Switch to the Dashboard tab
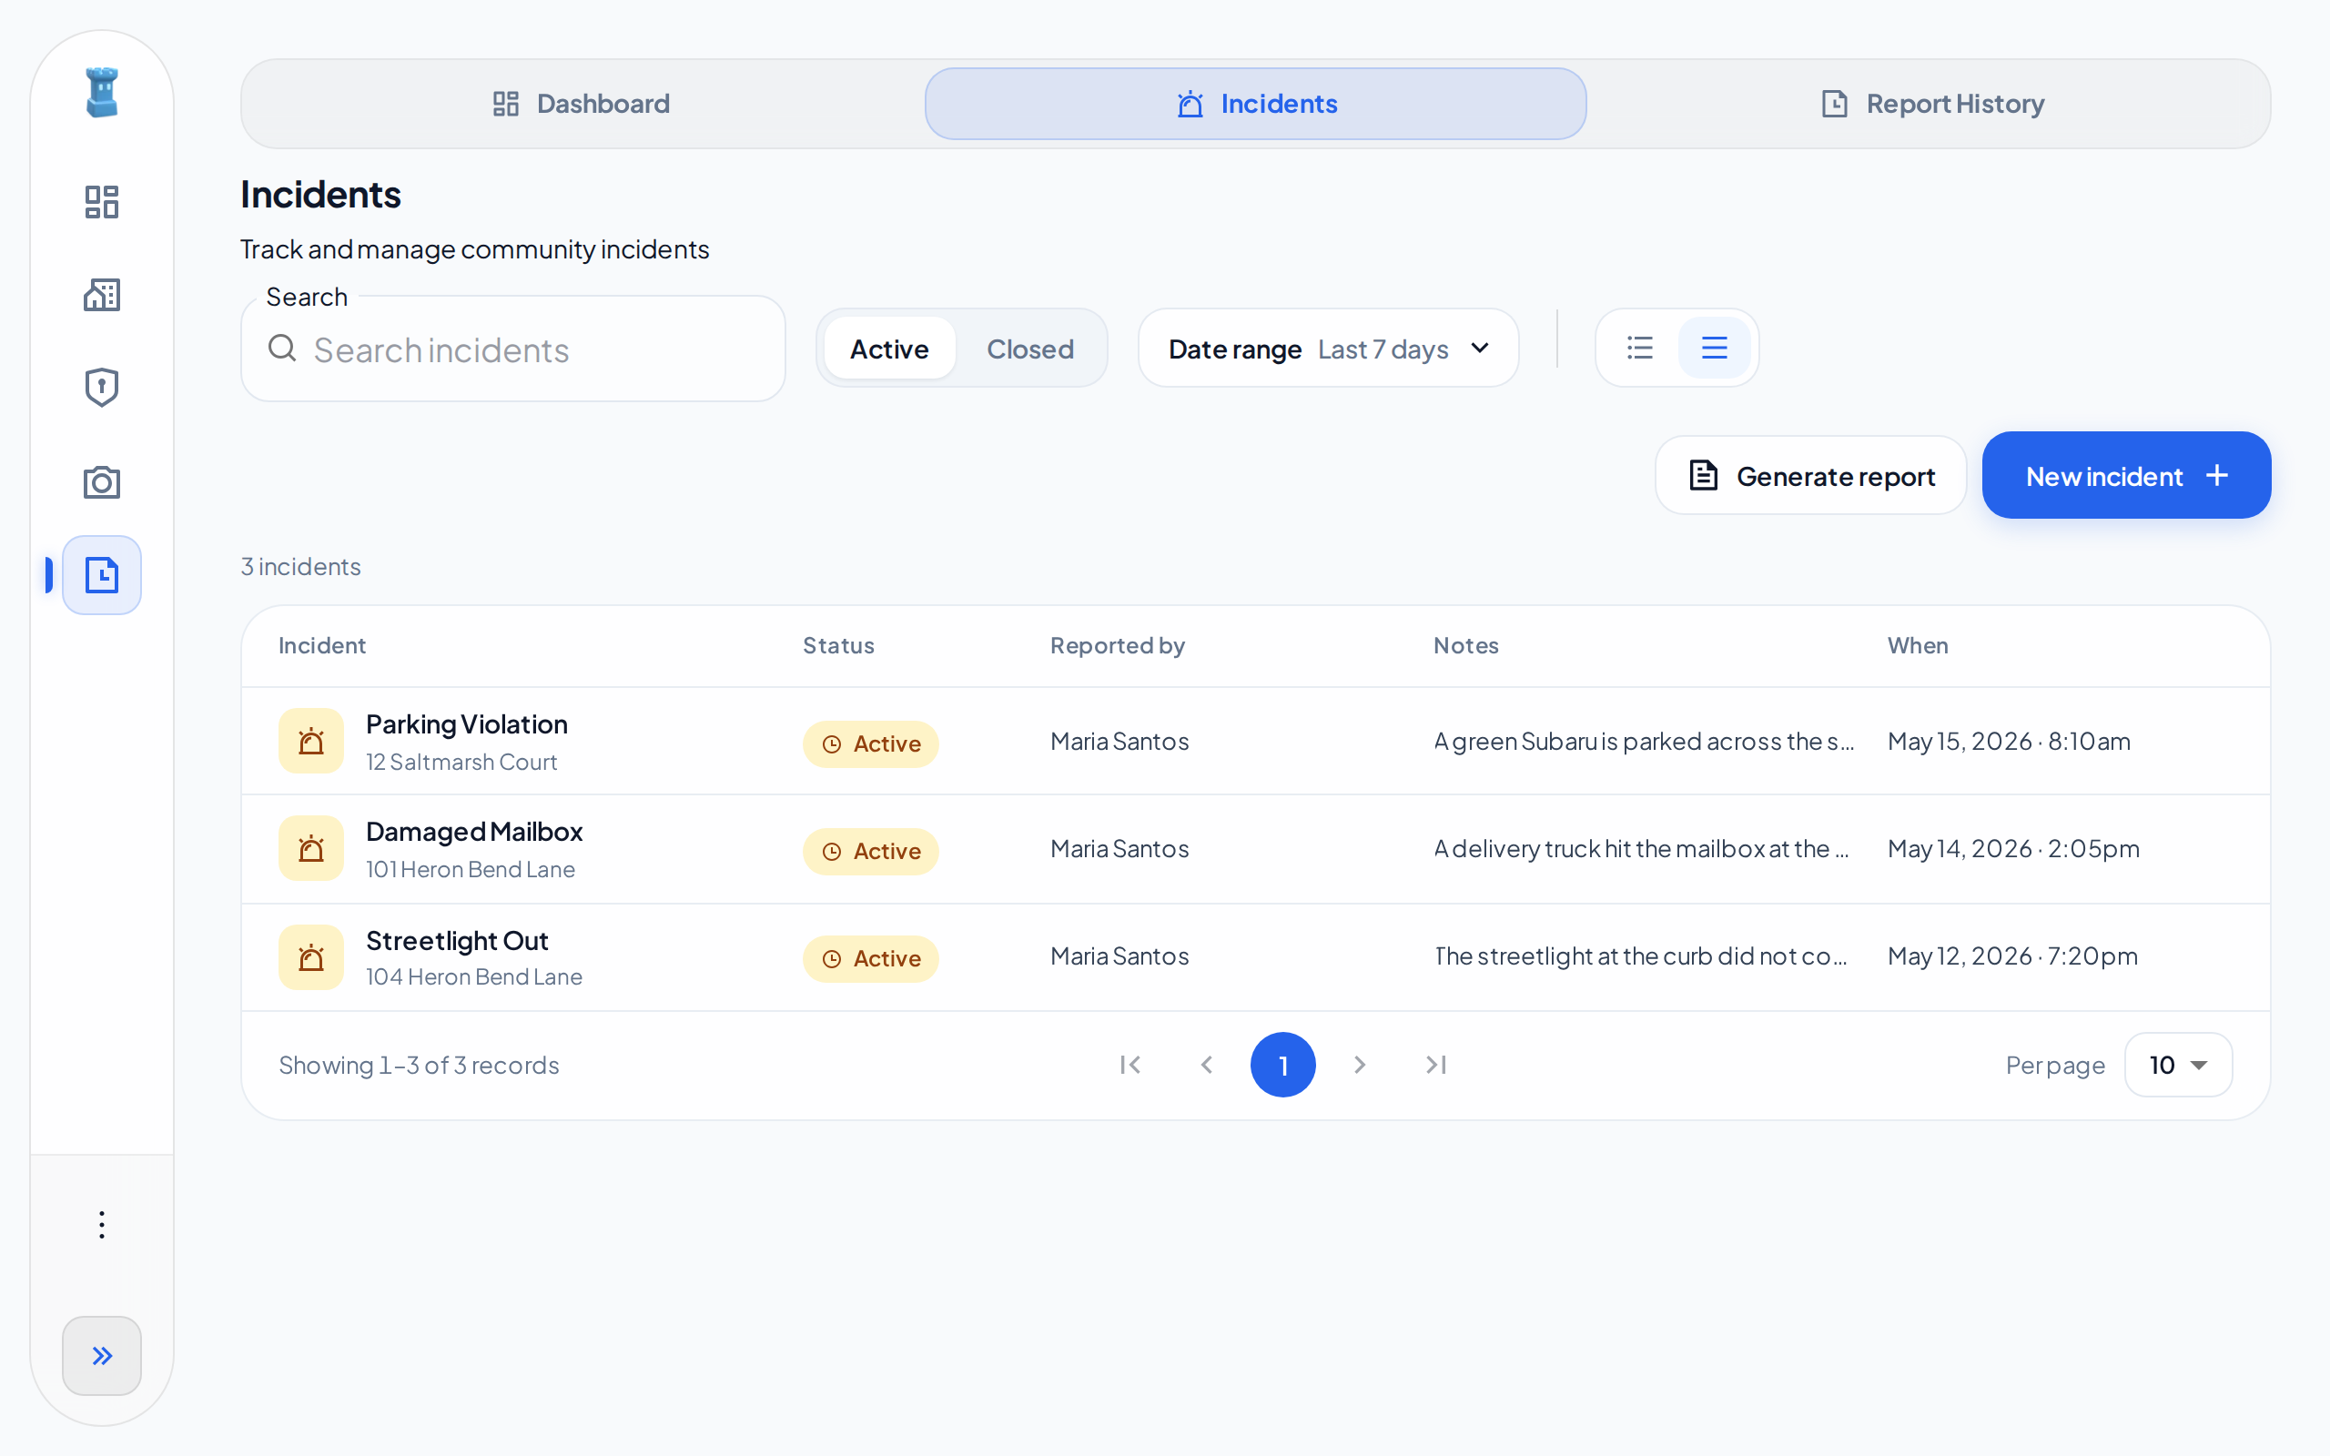Viewport: 2330px width, 1456px height. [582, 104]
